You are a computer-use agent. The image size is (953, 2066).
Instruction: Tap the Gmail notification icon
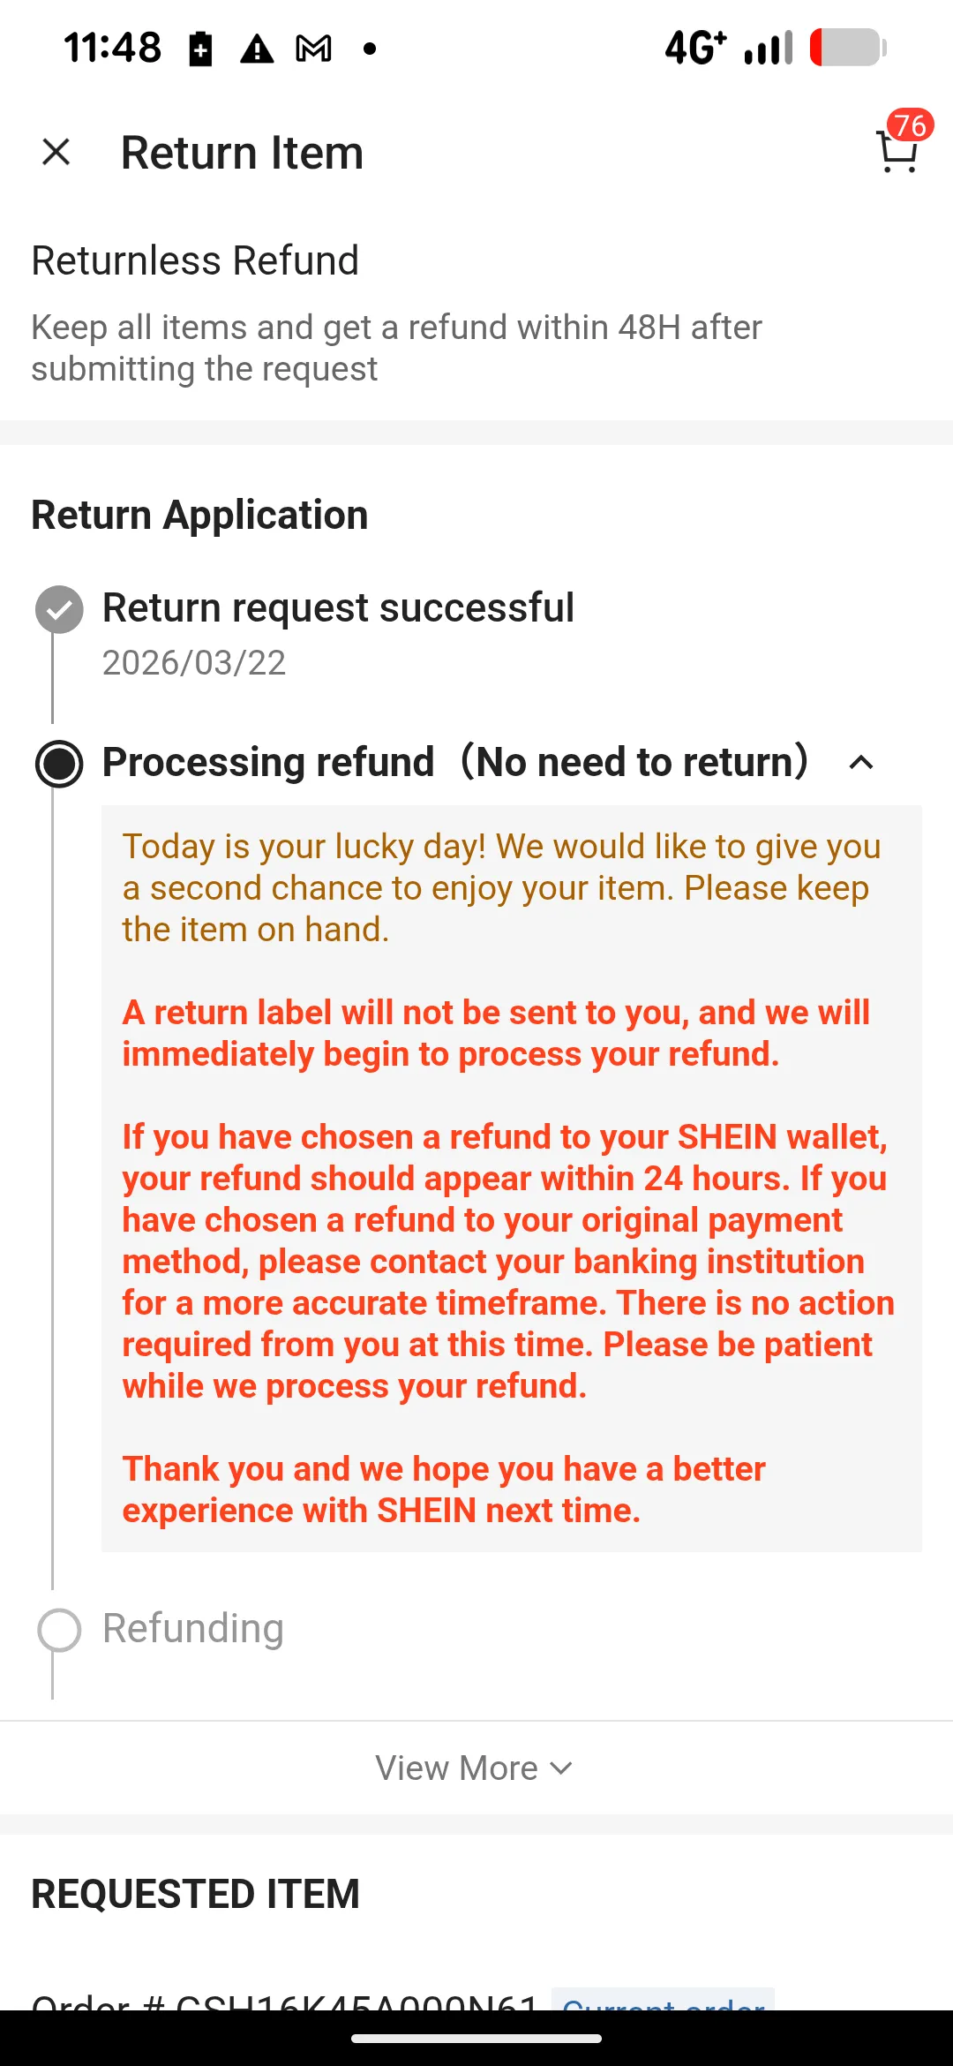click(x=313, y=49)
